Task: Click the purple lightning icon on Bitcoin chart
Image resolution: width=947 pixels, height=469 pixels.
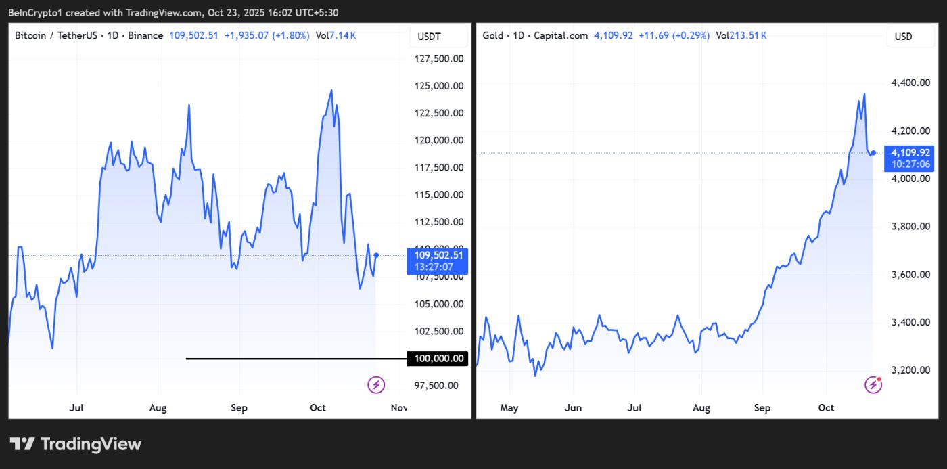Action: tap(376, 385)
